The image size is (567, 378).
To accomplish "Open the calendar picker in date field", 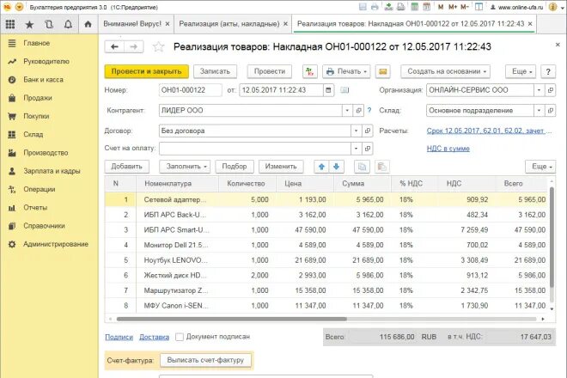I will tap(328, 90).
